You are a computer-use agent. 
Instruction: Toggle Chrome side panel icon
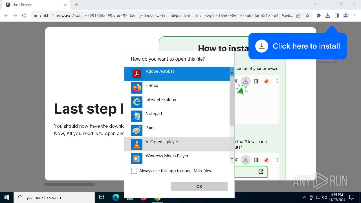point(337,16)
